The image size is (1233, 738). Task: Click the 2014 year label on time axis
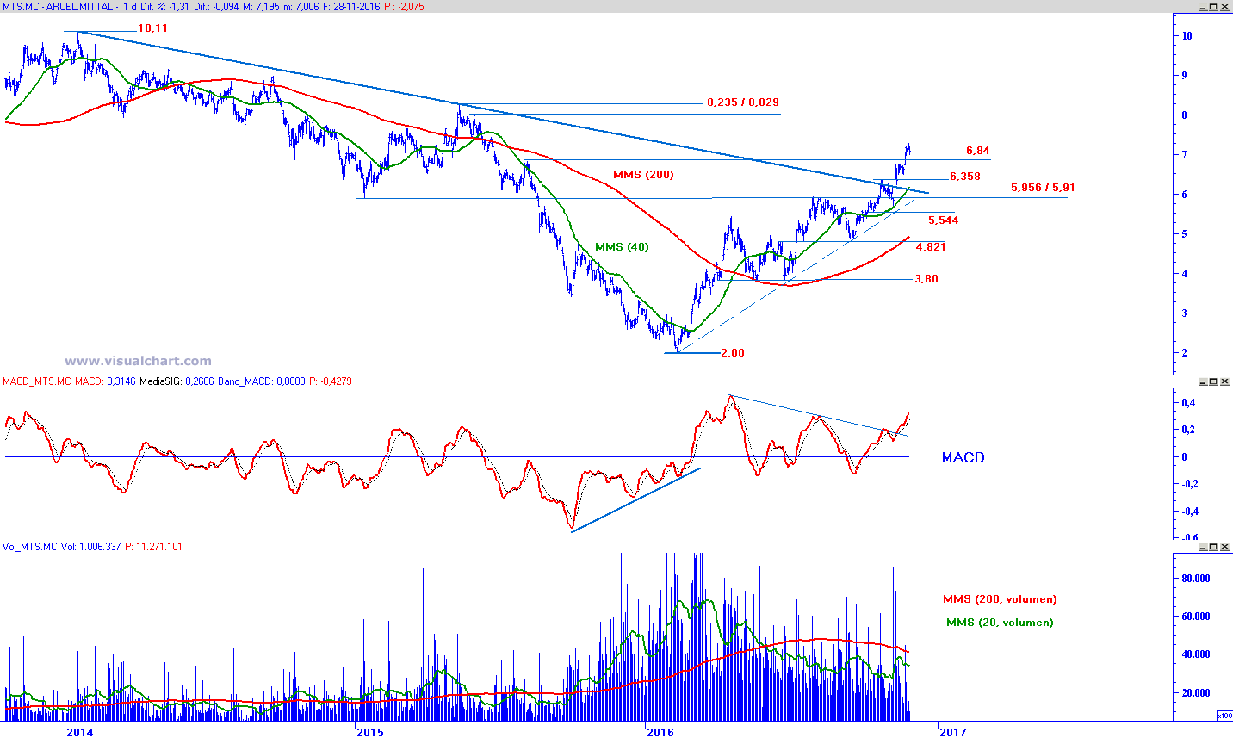(x=80, y=732)
